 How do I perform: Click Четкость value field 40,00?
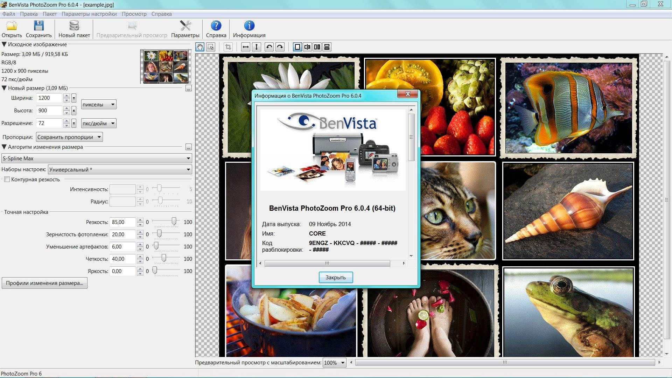[x=122, y=259]
